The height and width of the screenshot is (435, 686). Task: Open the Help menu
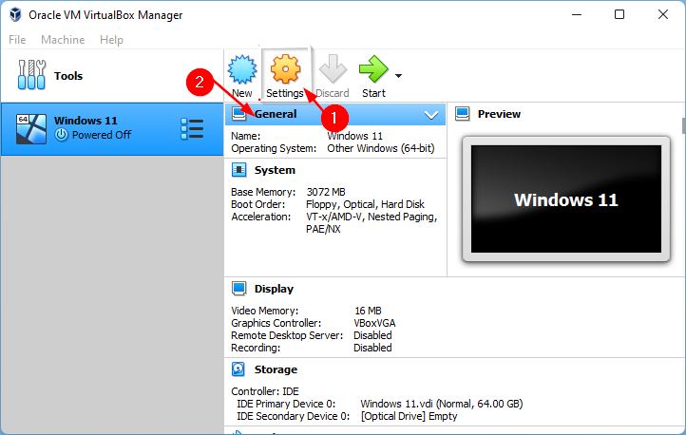pos(111,40)
